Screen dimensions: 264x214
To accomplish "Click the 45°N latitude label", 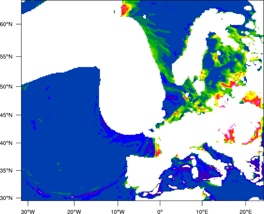I will click(x=6, y=115).
